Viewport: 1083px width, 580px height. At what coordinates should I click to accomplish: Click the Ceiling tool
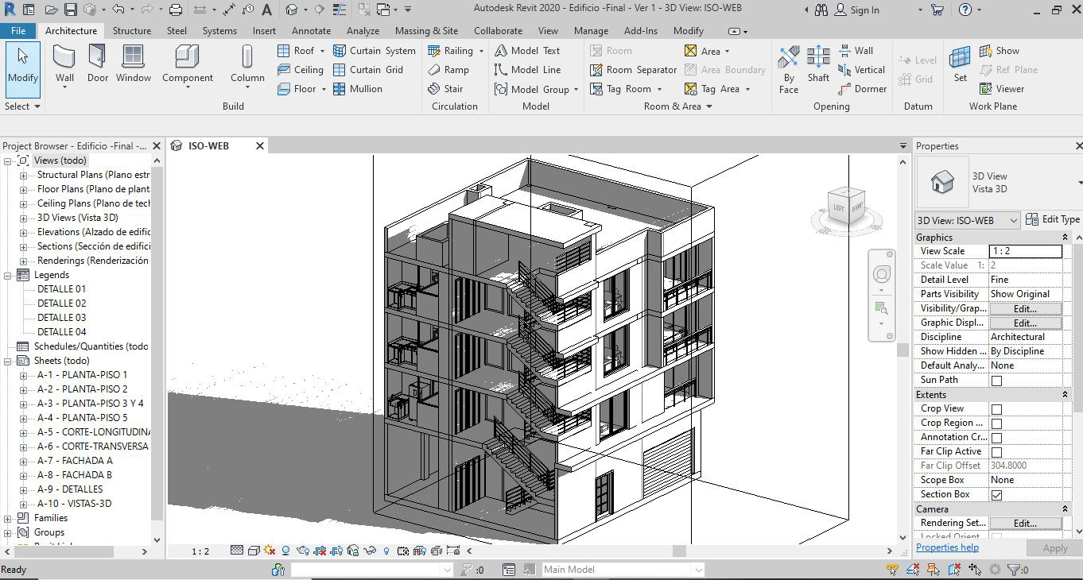[x=300, y=70]
